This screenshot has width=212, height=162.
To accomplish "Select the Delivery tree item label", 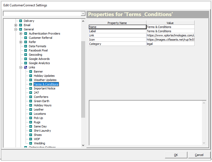I will pos(29,21).
